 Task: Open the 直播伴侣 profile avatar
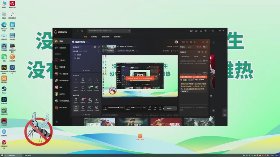click(x=176, y=42)
